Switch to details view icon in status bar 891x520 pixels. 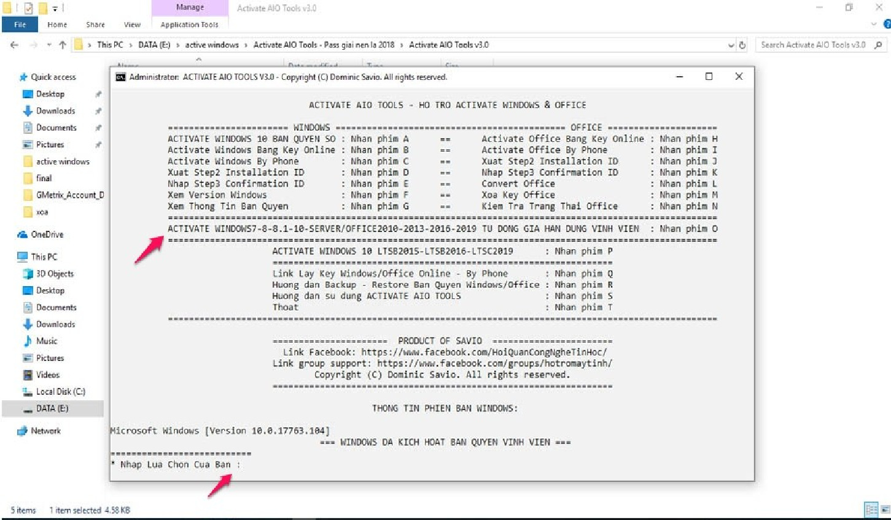[x=871, y=510]
